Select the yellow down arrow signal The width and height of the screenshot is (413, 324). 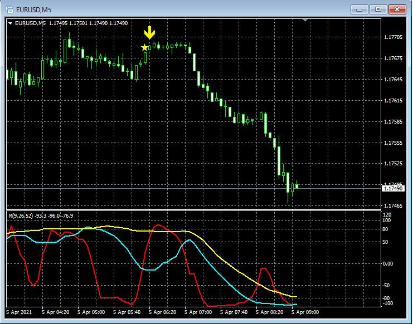pos(149,32)
